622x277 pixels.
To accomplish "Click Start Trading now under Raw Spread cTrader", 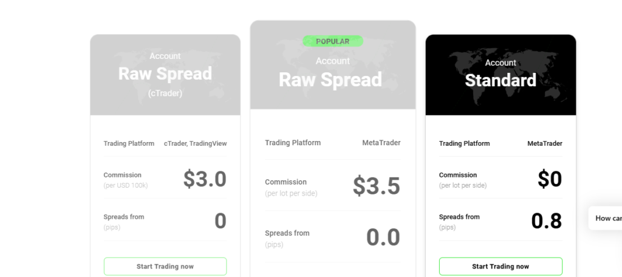I will tap(165, 266).
